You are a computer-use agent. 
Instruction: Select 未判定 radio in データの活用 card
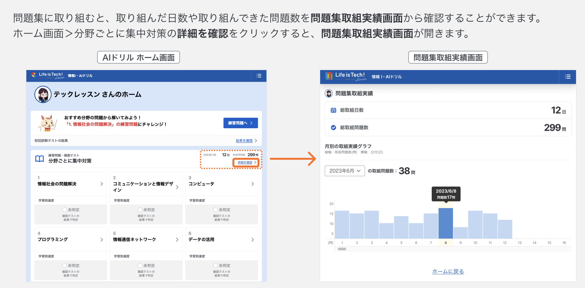[x=215, y=265]
